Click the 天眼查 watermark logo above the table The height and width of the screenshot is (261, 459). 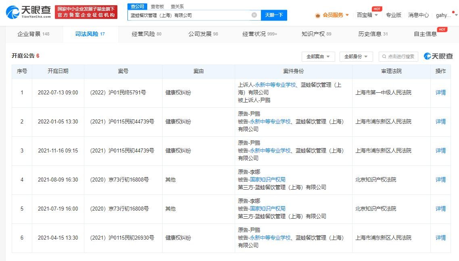click(x=438, y=56)
